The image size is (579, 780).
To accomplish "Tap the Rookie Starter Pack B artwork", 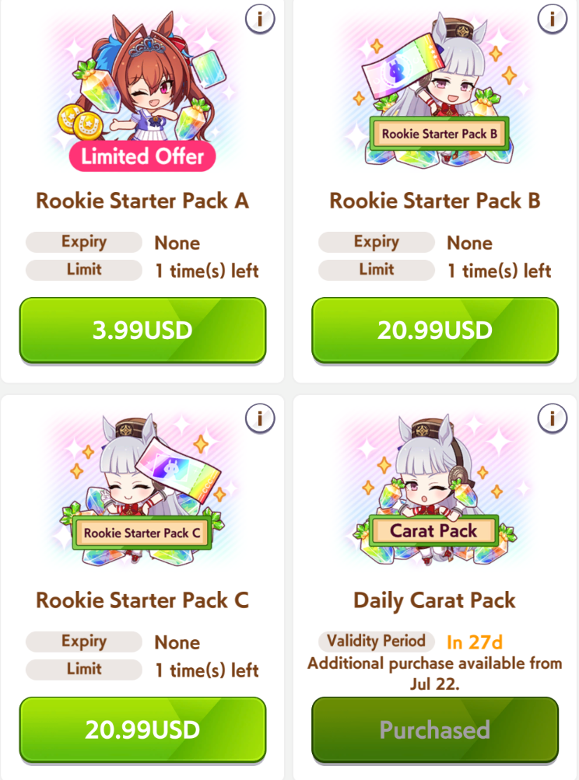I will click(434, 89).
